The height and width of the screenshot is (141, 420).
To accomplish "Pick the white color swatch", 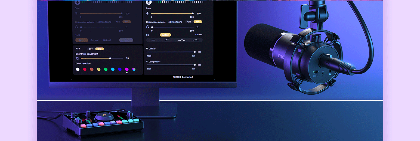I will pos(78,69).
